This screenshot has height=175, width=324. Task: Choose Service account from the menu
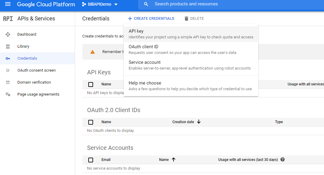coord(191,65)
